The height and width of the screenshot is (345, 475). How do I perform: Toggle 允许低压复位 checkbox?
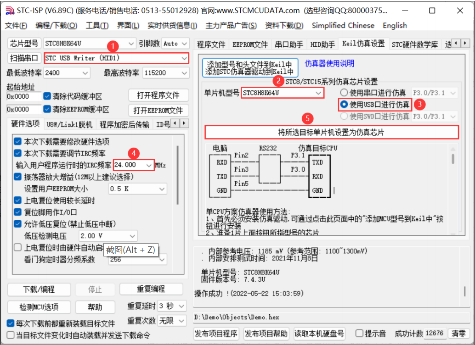tap(17, 224)
